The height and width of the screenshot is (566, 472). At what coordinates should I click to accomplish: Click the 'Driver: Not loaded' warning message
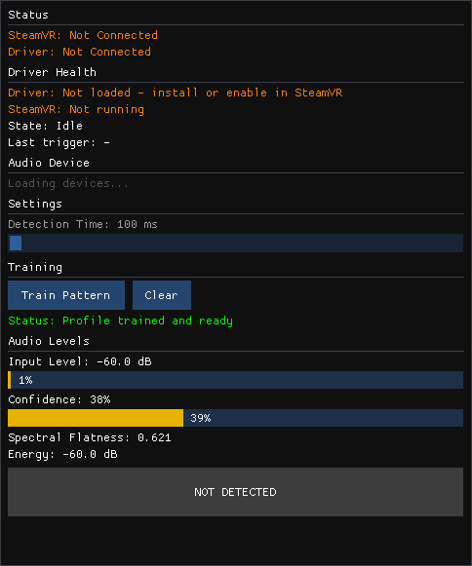(x=176, y=93)
